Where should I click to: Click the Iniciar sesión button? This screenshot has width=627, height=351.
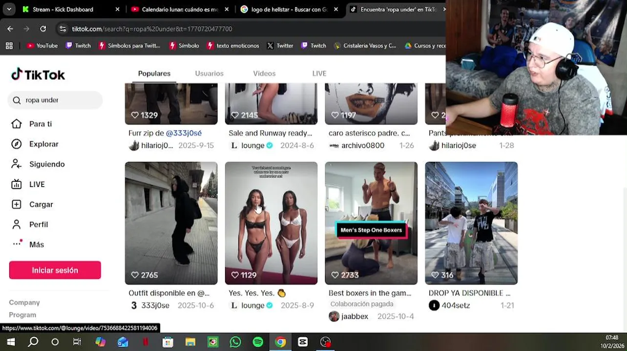tap(55, 270)
